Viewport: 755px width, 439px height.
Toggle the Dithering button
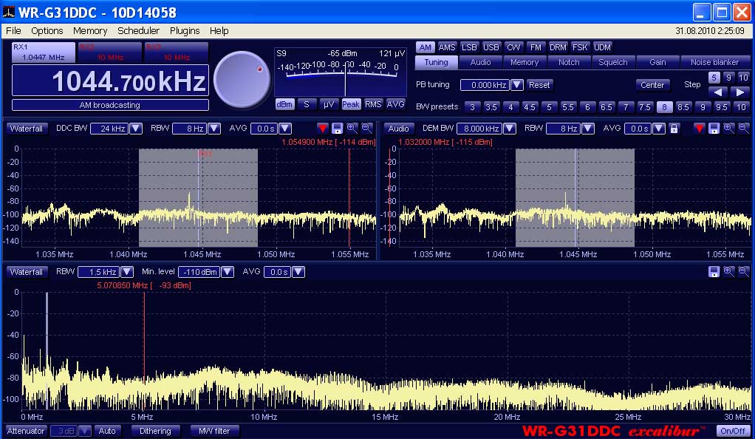(155, 431)
